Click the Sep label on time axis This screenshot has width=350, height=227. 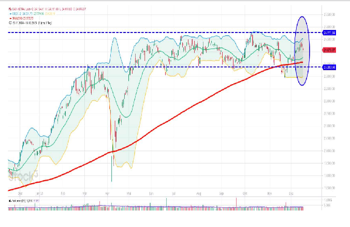(x=221, y=193)
